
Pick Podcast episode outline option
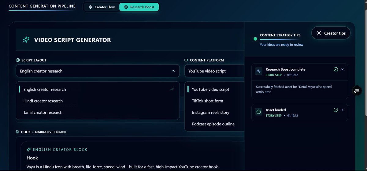pyautogui.click(x=215, y=124)
